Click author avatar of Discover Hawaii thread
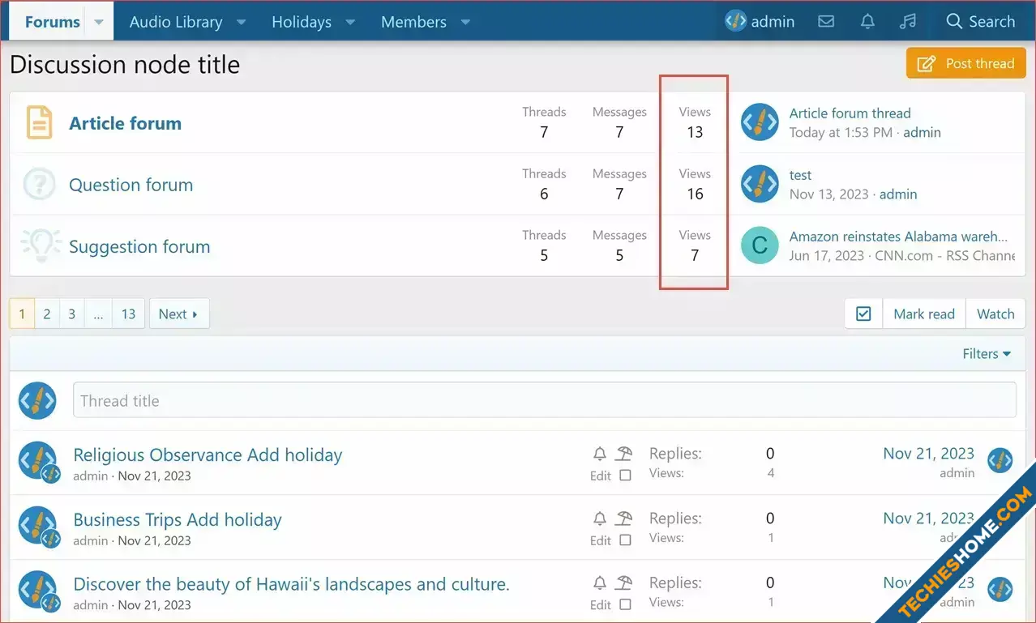Screen dimensions: 1036x623 (37, 590)
